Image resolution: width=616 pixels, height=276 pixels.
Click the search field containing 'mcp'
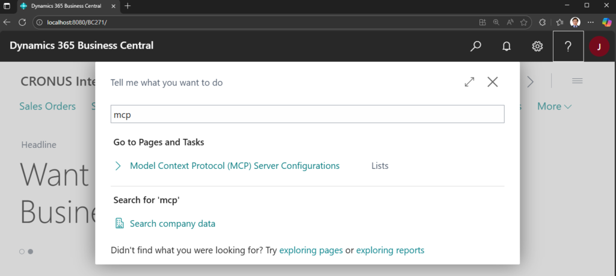[x=307, y=114]
